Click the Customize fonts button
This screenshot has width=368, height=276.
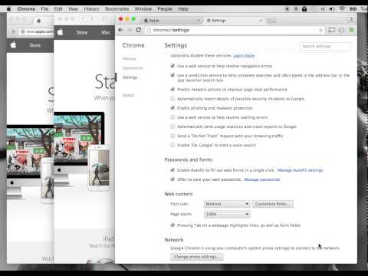click(273, 204)
